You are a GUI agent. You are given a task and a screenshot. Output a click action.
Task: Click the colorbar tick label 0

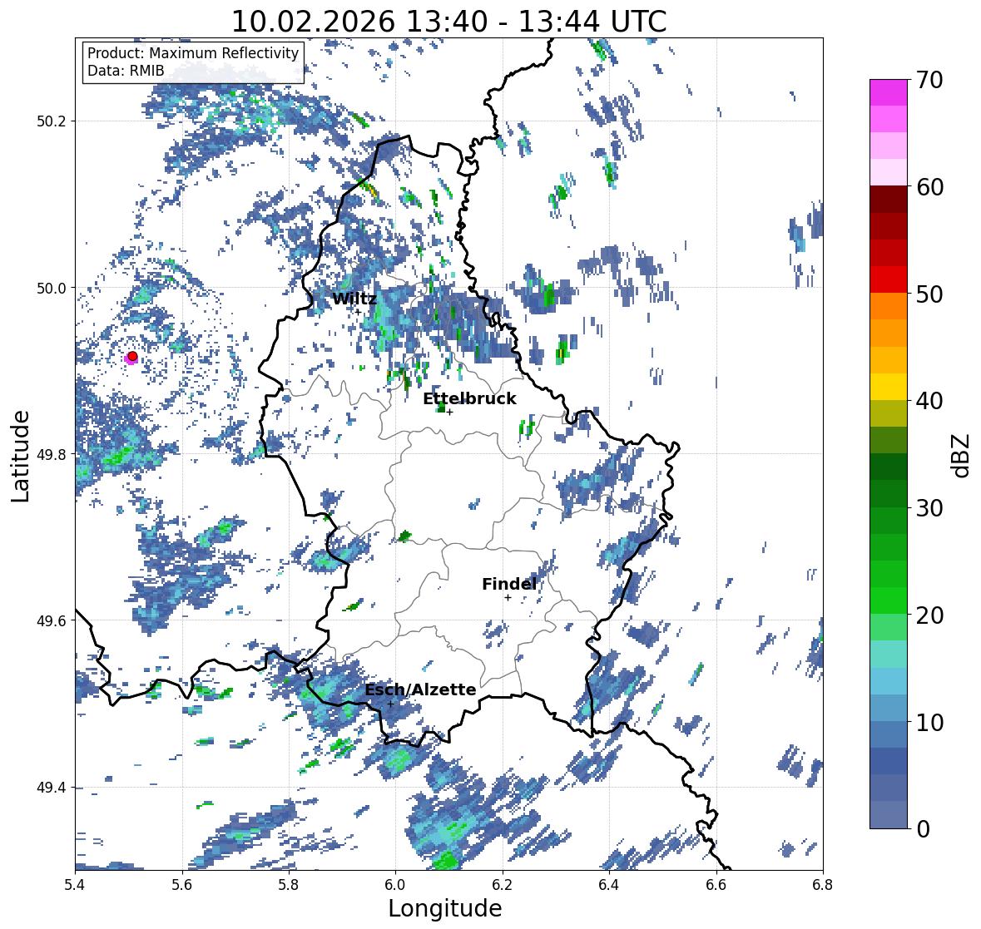pyautogui.click(x=923, y=829)
